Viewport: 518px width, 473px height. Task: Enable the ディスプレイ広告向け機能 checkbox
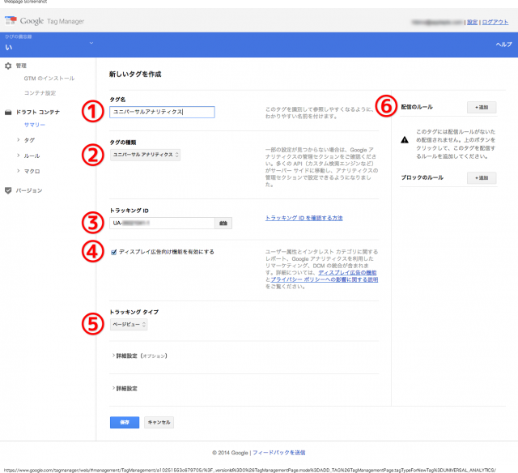(x=114, y=252)
